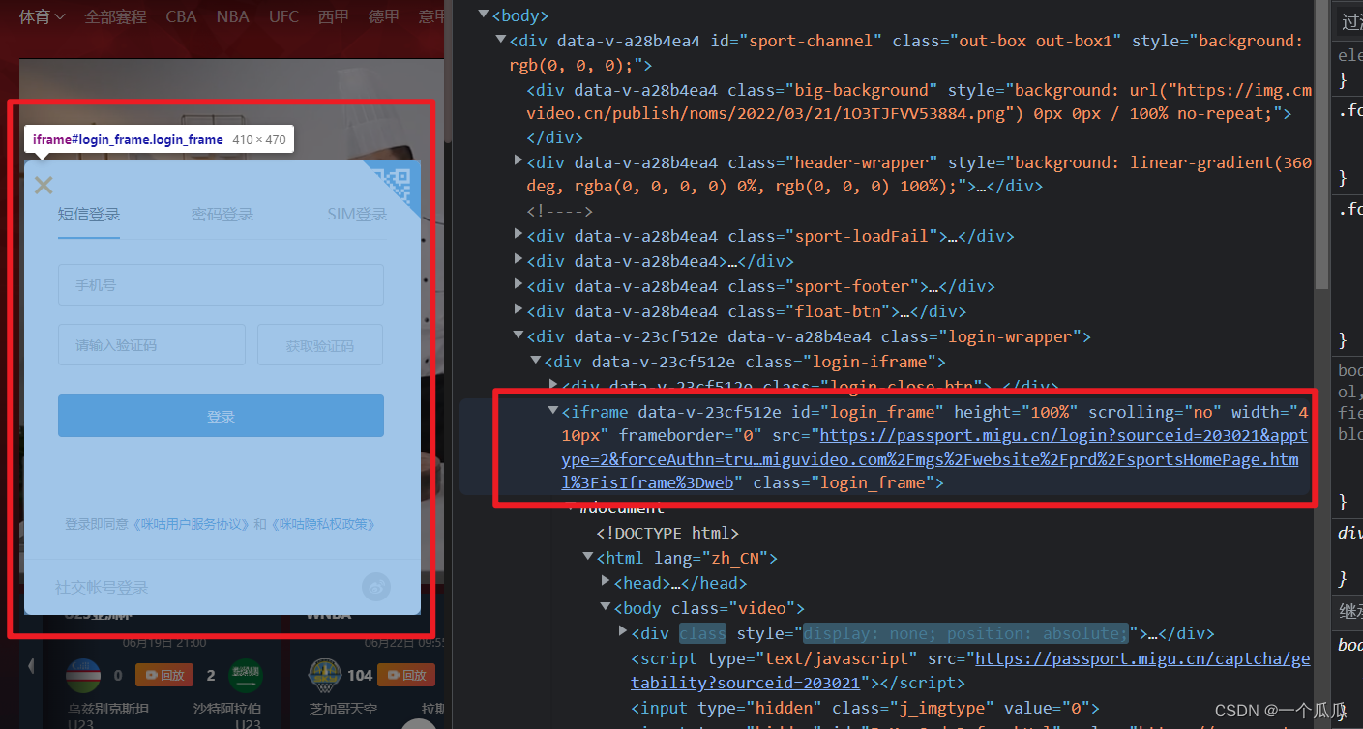This screenshot has width=1363, height=729.
Task: Open the 咪咕隐私权政策 link
Action: point(321,524)
